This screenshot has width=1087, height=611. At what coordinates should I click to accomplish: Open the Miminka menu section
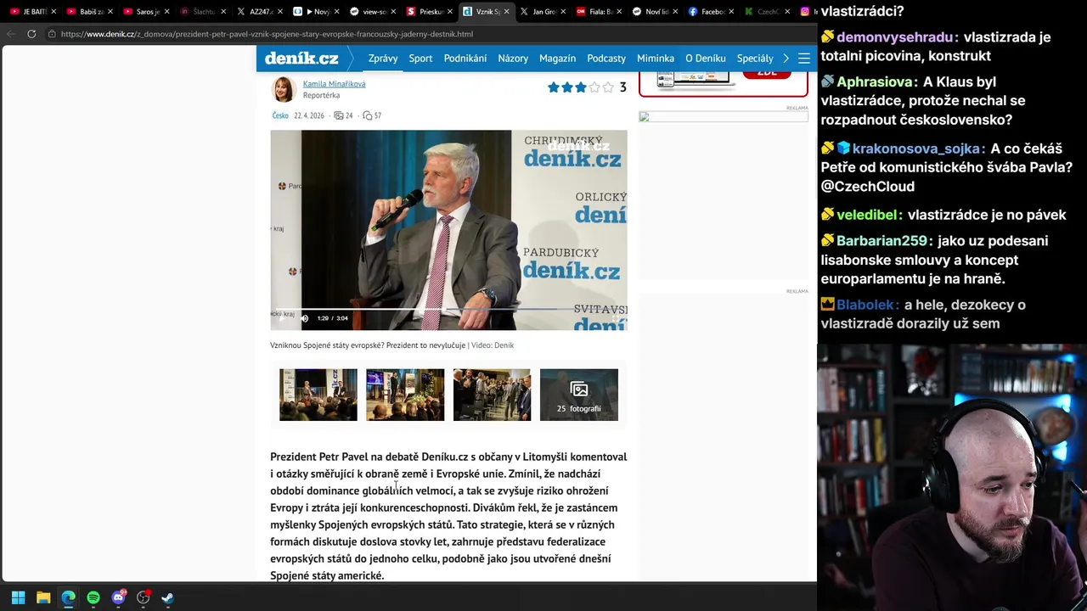656,59
